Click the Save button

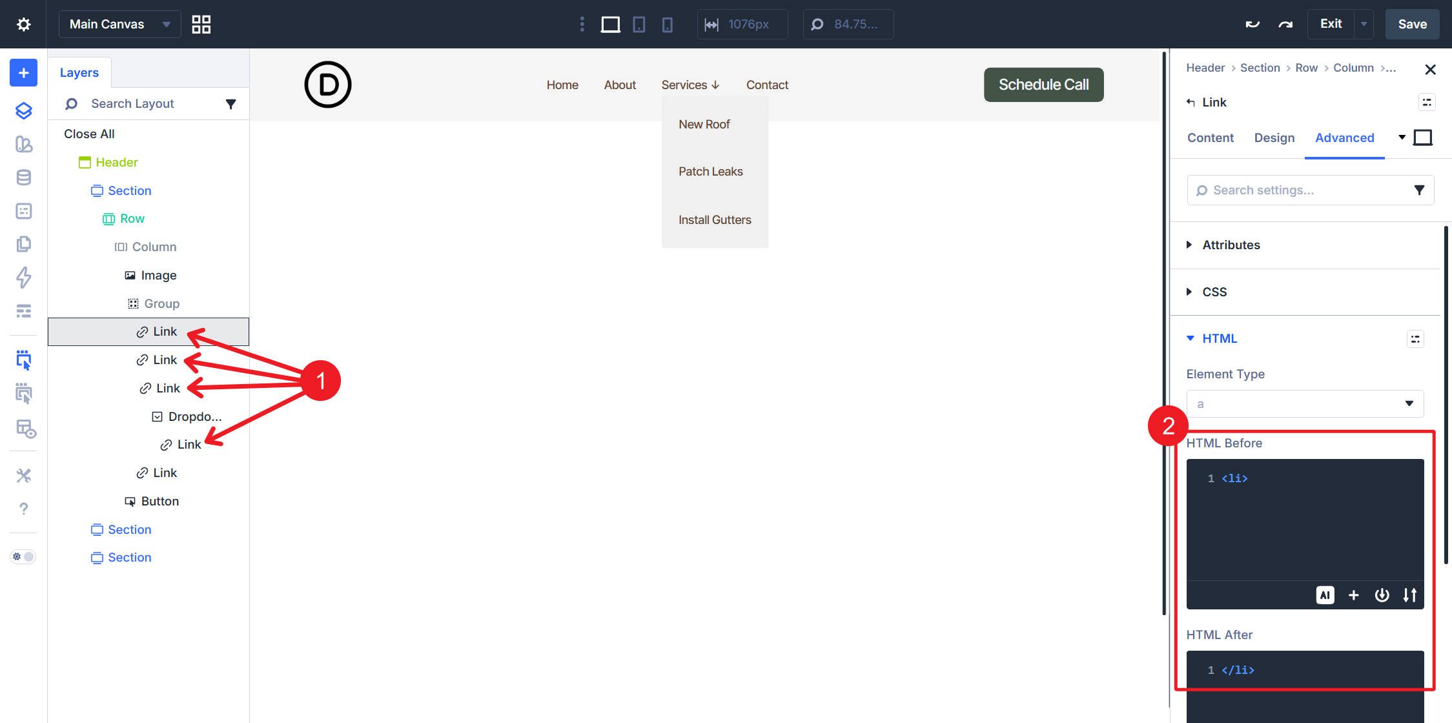click(1412, 24)
